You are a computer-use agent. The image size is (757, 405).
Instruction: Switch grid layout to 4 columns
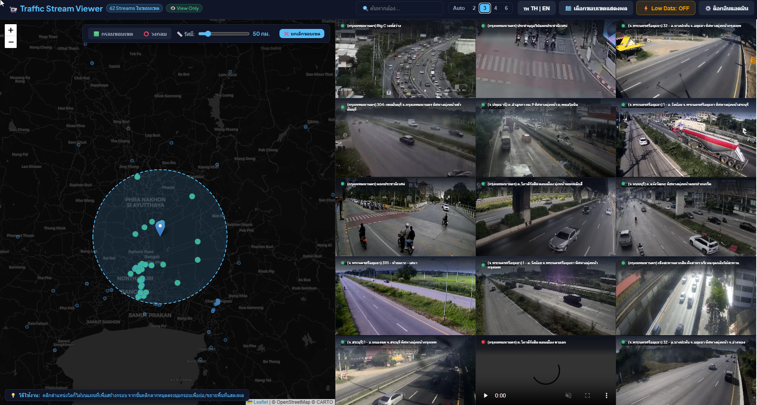495,8
